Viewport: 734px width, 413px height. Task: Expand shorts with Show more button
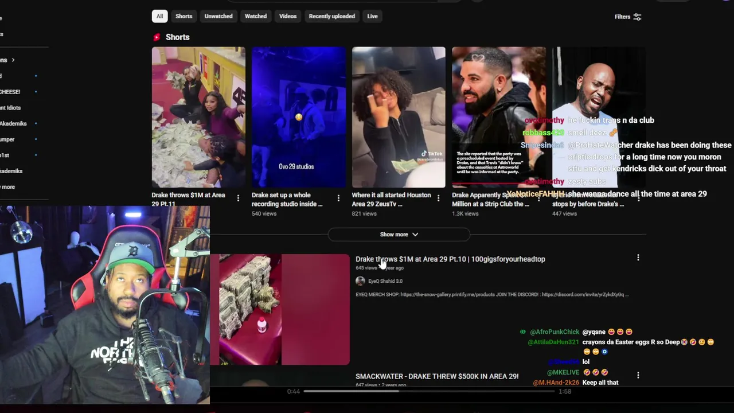tap(399, 234)
